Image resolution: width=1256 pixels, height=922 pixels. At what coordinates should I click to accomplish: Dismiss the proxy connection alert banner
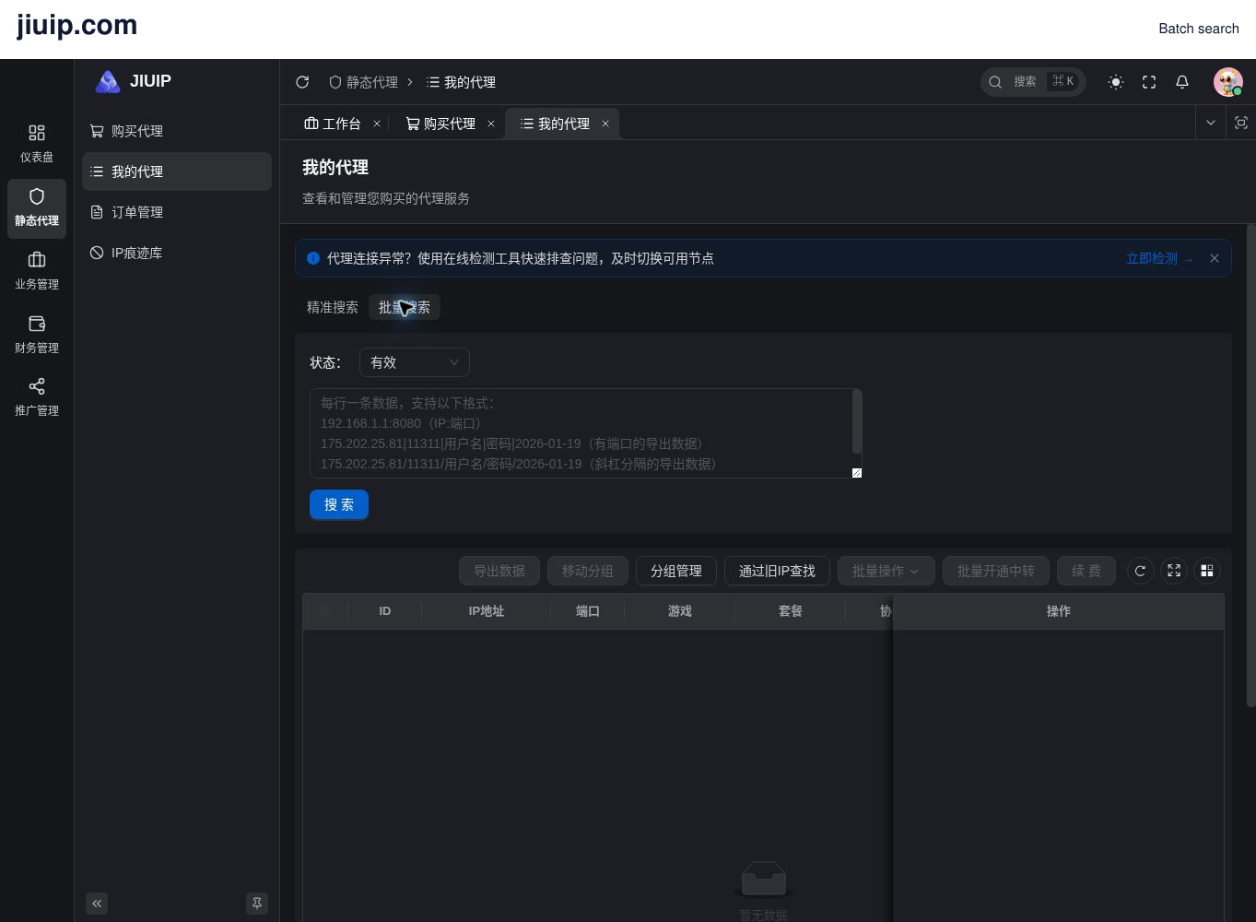(x=1215, y=258)
